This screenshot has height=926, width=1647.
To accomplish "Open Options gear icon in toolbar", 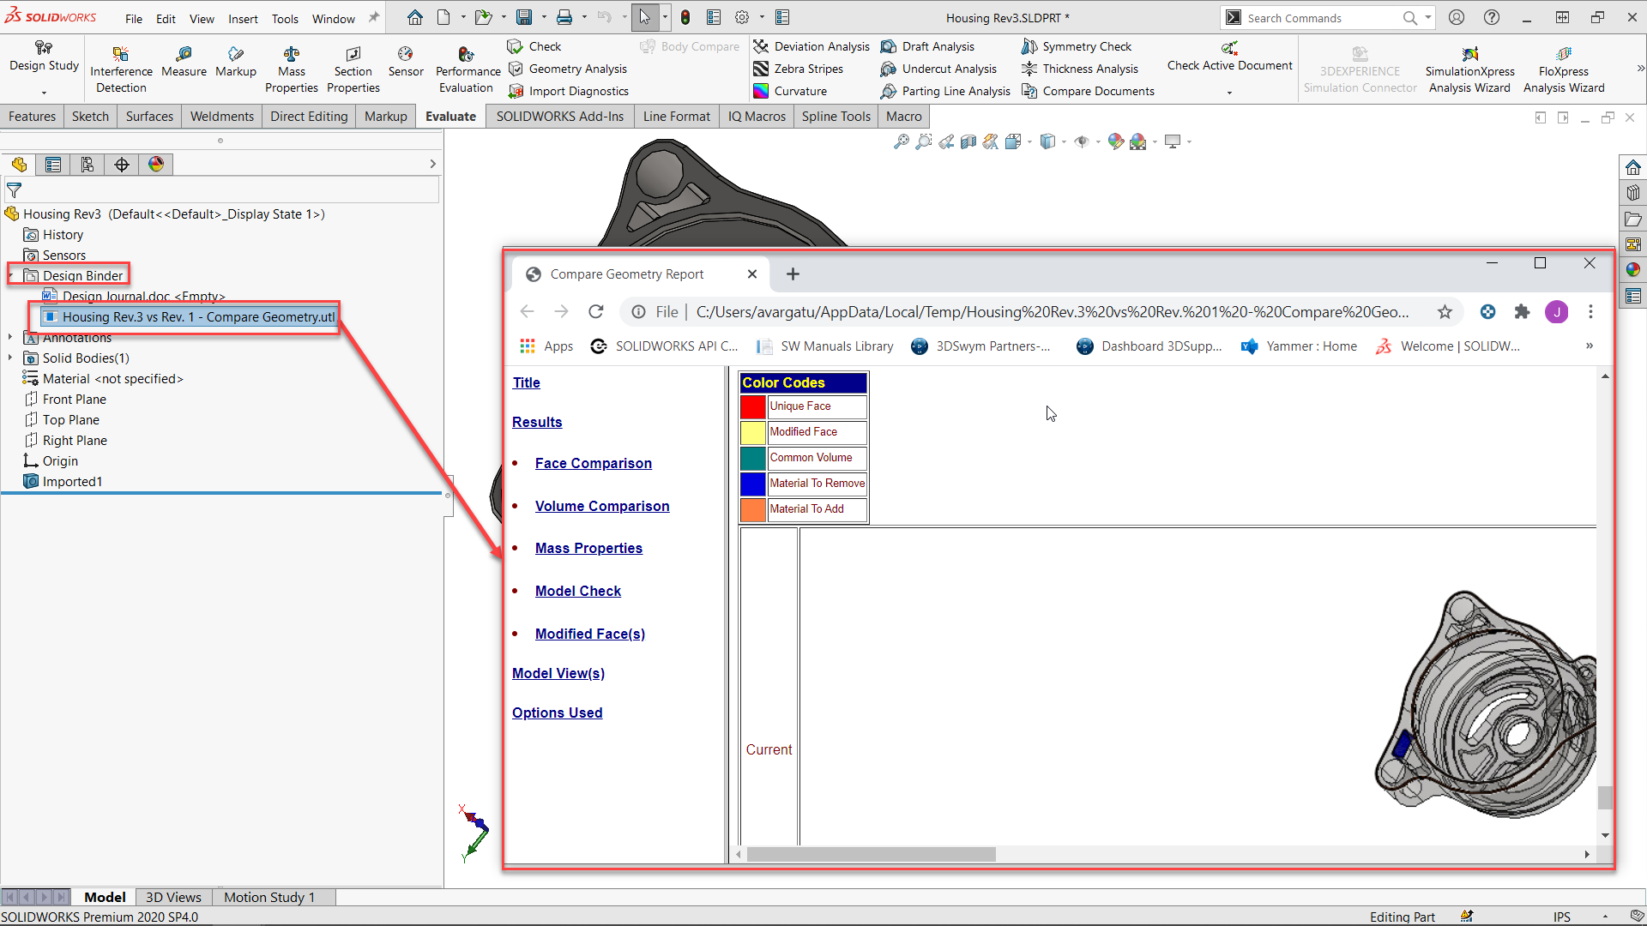I will point(742,17).
